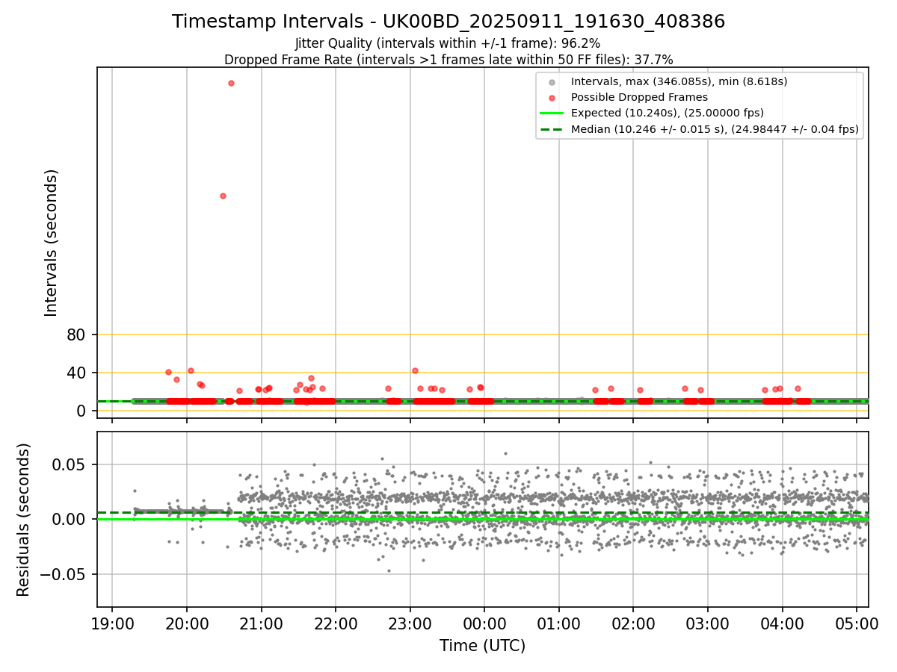Click legend entry starting 'Median (10.246 +/- 0.015 s)'
The height and width of the screenshot is (672, 897).
point(715,129)
